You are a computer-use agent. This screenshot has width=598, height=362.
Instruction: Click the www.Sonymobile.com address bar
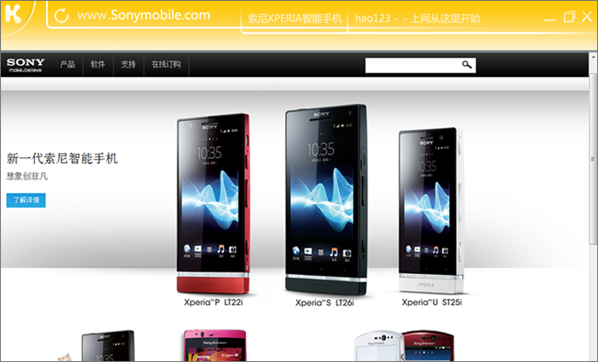point(144,15)
